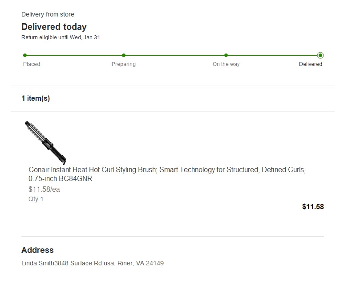
Task: Click the On the way status label
Action: [x=226, y=64]
